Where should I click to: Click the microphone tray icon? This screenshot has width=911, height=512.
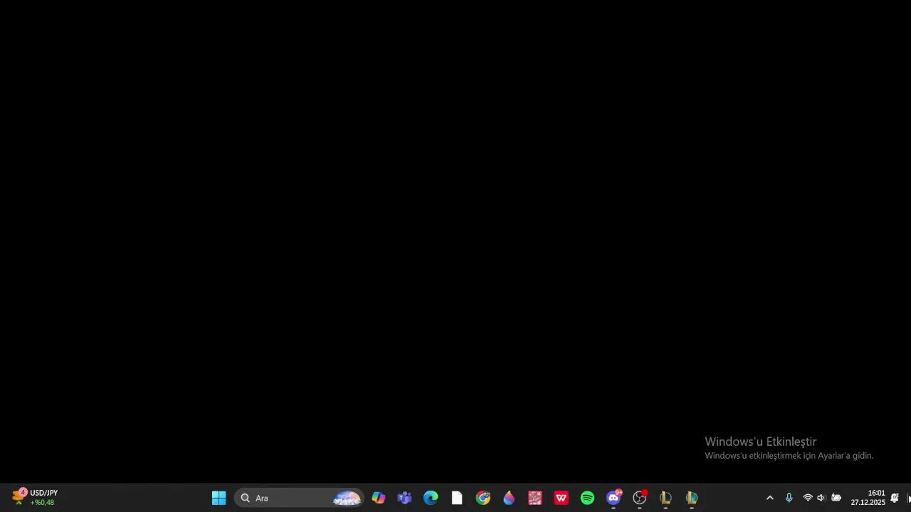[x=789, y=498]
